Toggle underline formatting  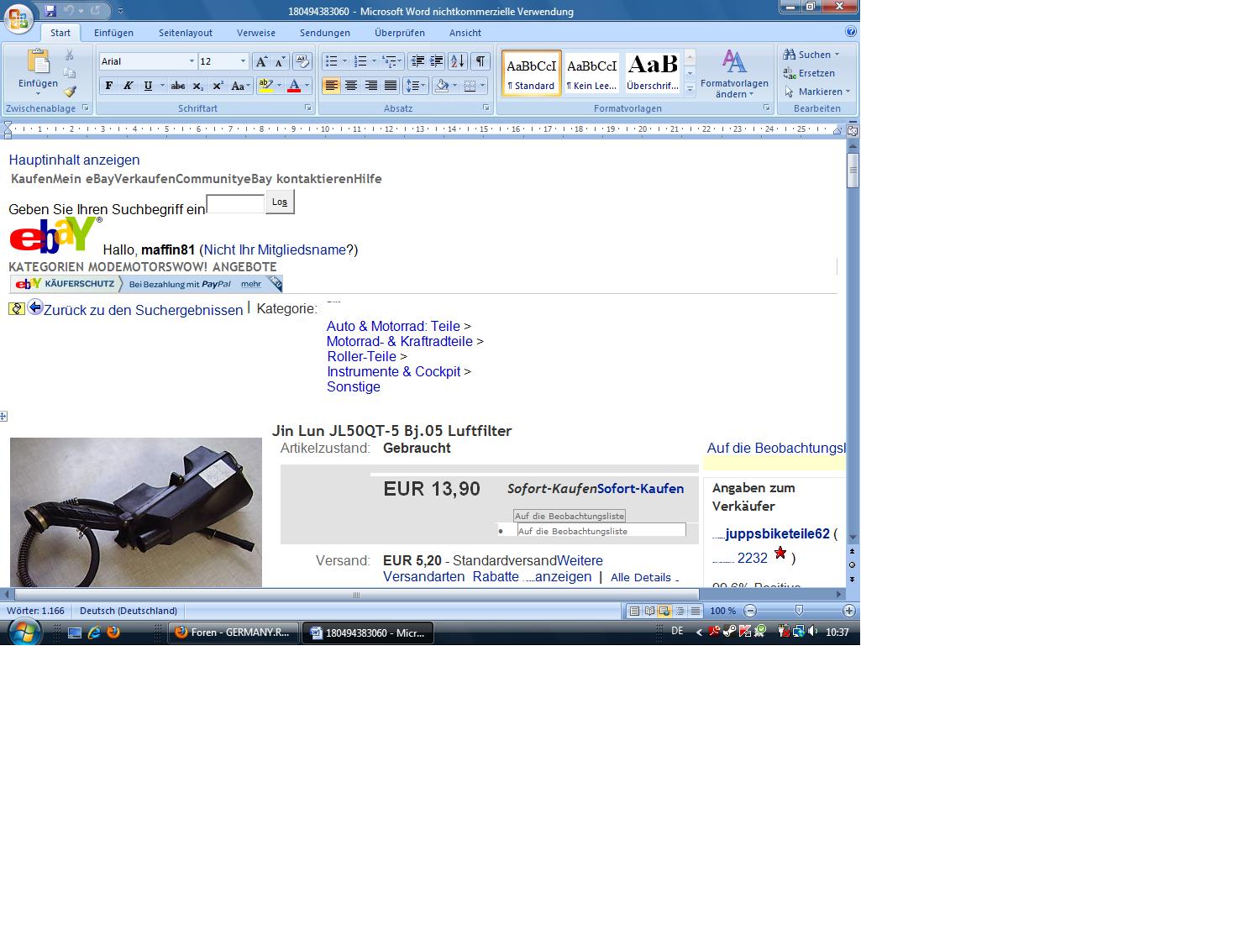(x=148, y=86)
